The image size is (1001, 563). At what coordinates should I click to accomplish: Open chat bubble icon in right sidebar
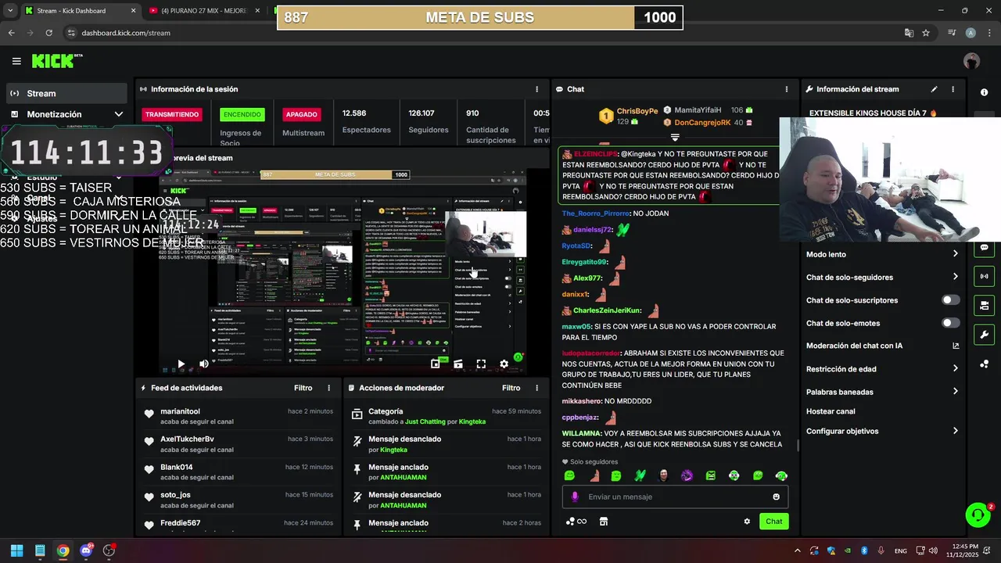pyautogui.click(x=984, y=248)
